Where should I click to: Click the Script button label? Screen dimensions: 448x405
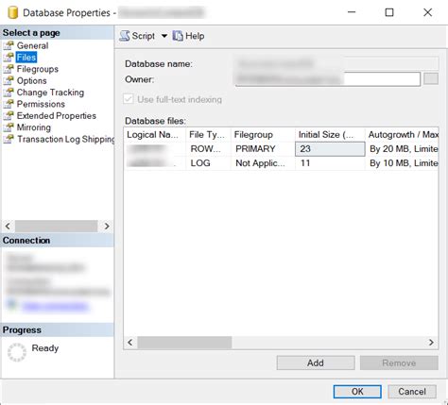click(x=143, y=36)
